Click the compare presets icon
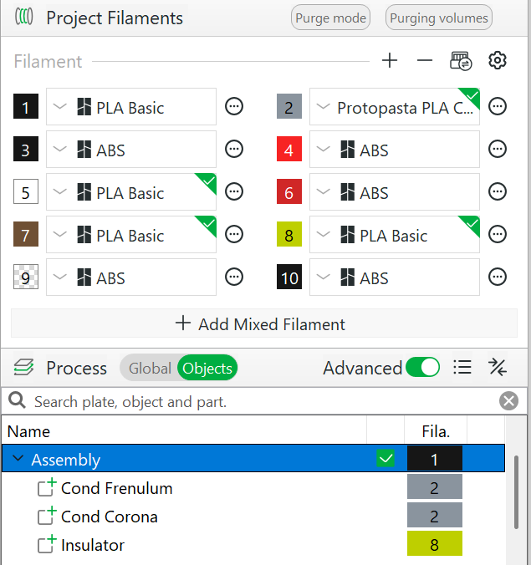531x565 pixels. click(x=498, y=368)
